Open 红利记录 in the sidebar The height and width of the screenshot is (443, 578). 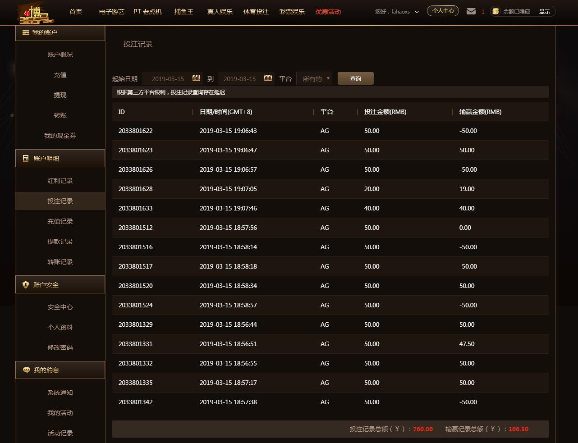tap(60, 181)
